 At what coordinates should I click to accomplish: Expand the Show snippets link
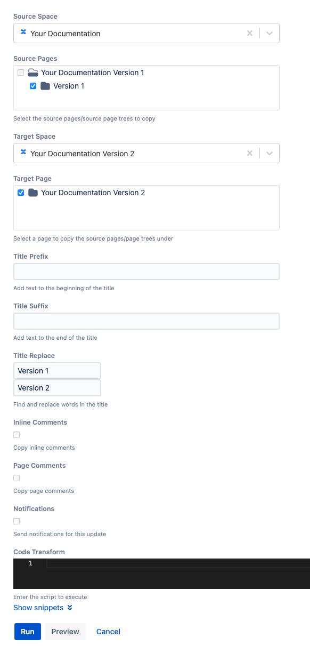[x=38, y=608]
